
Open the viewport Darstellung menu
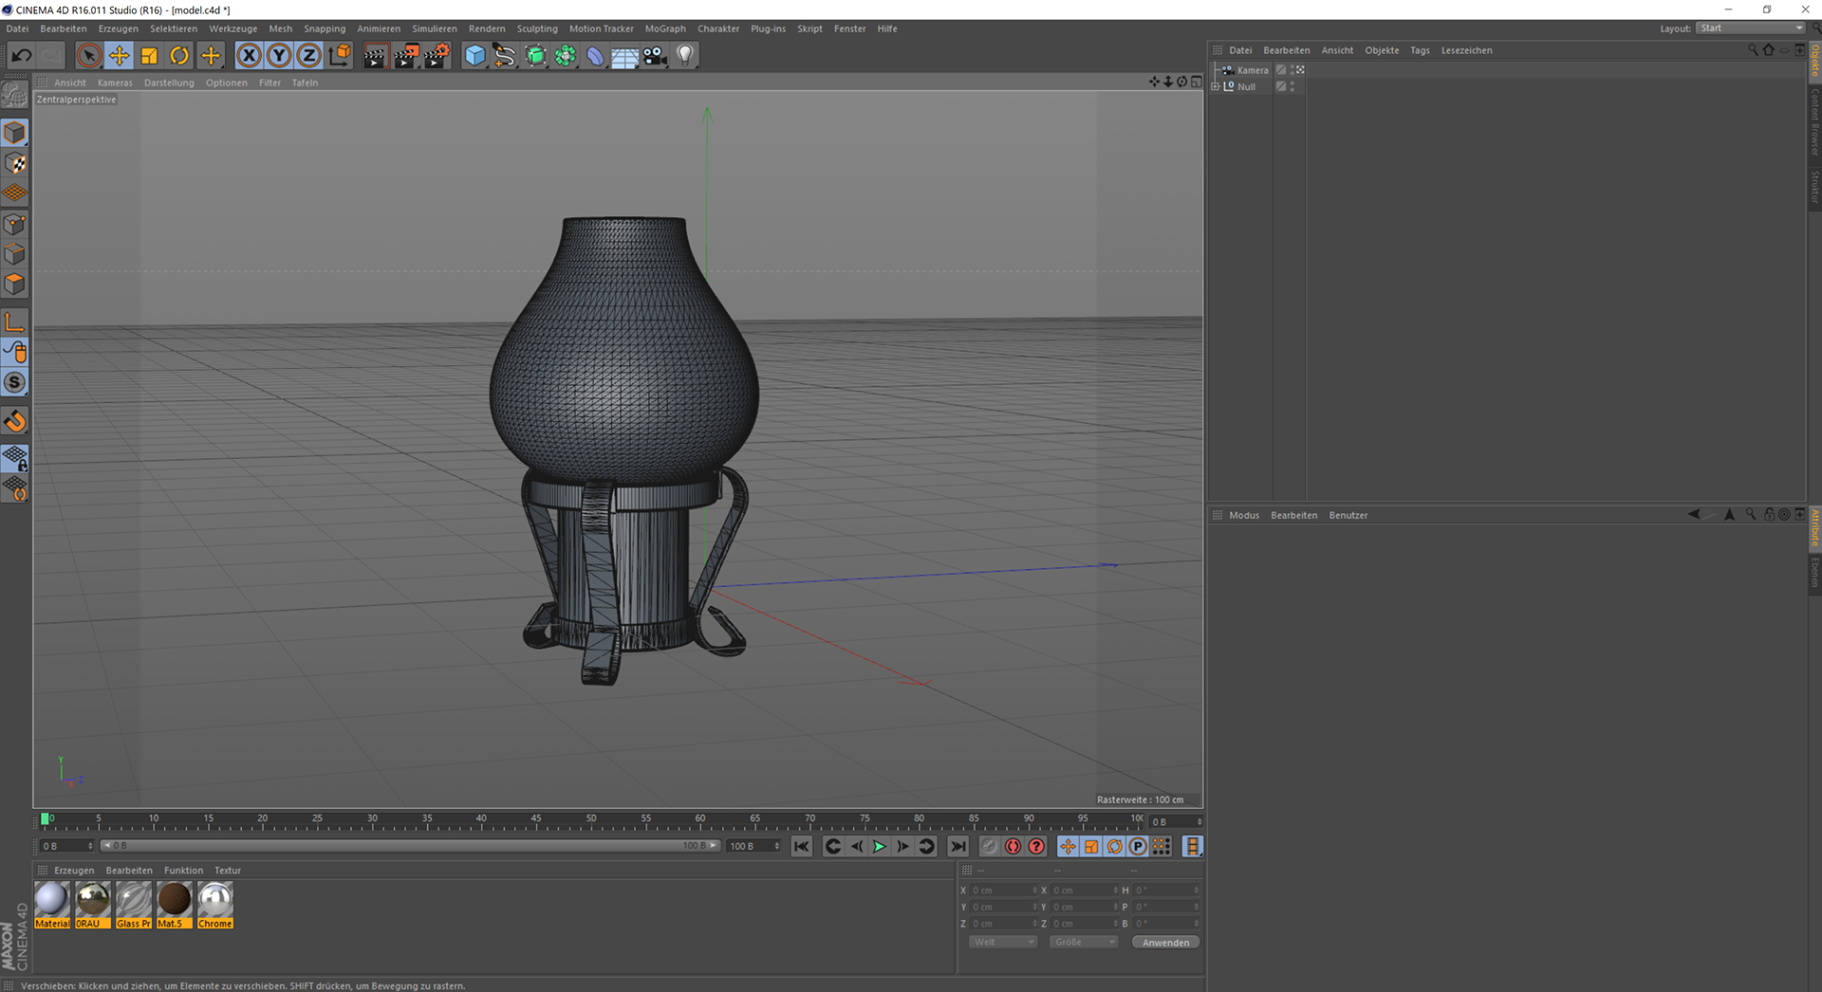(x=169, y=83)
